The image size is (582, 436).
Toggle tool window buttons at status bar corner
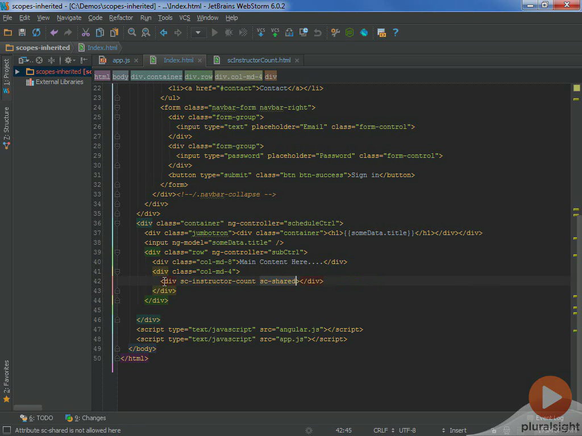pos(7,430)
